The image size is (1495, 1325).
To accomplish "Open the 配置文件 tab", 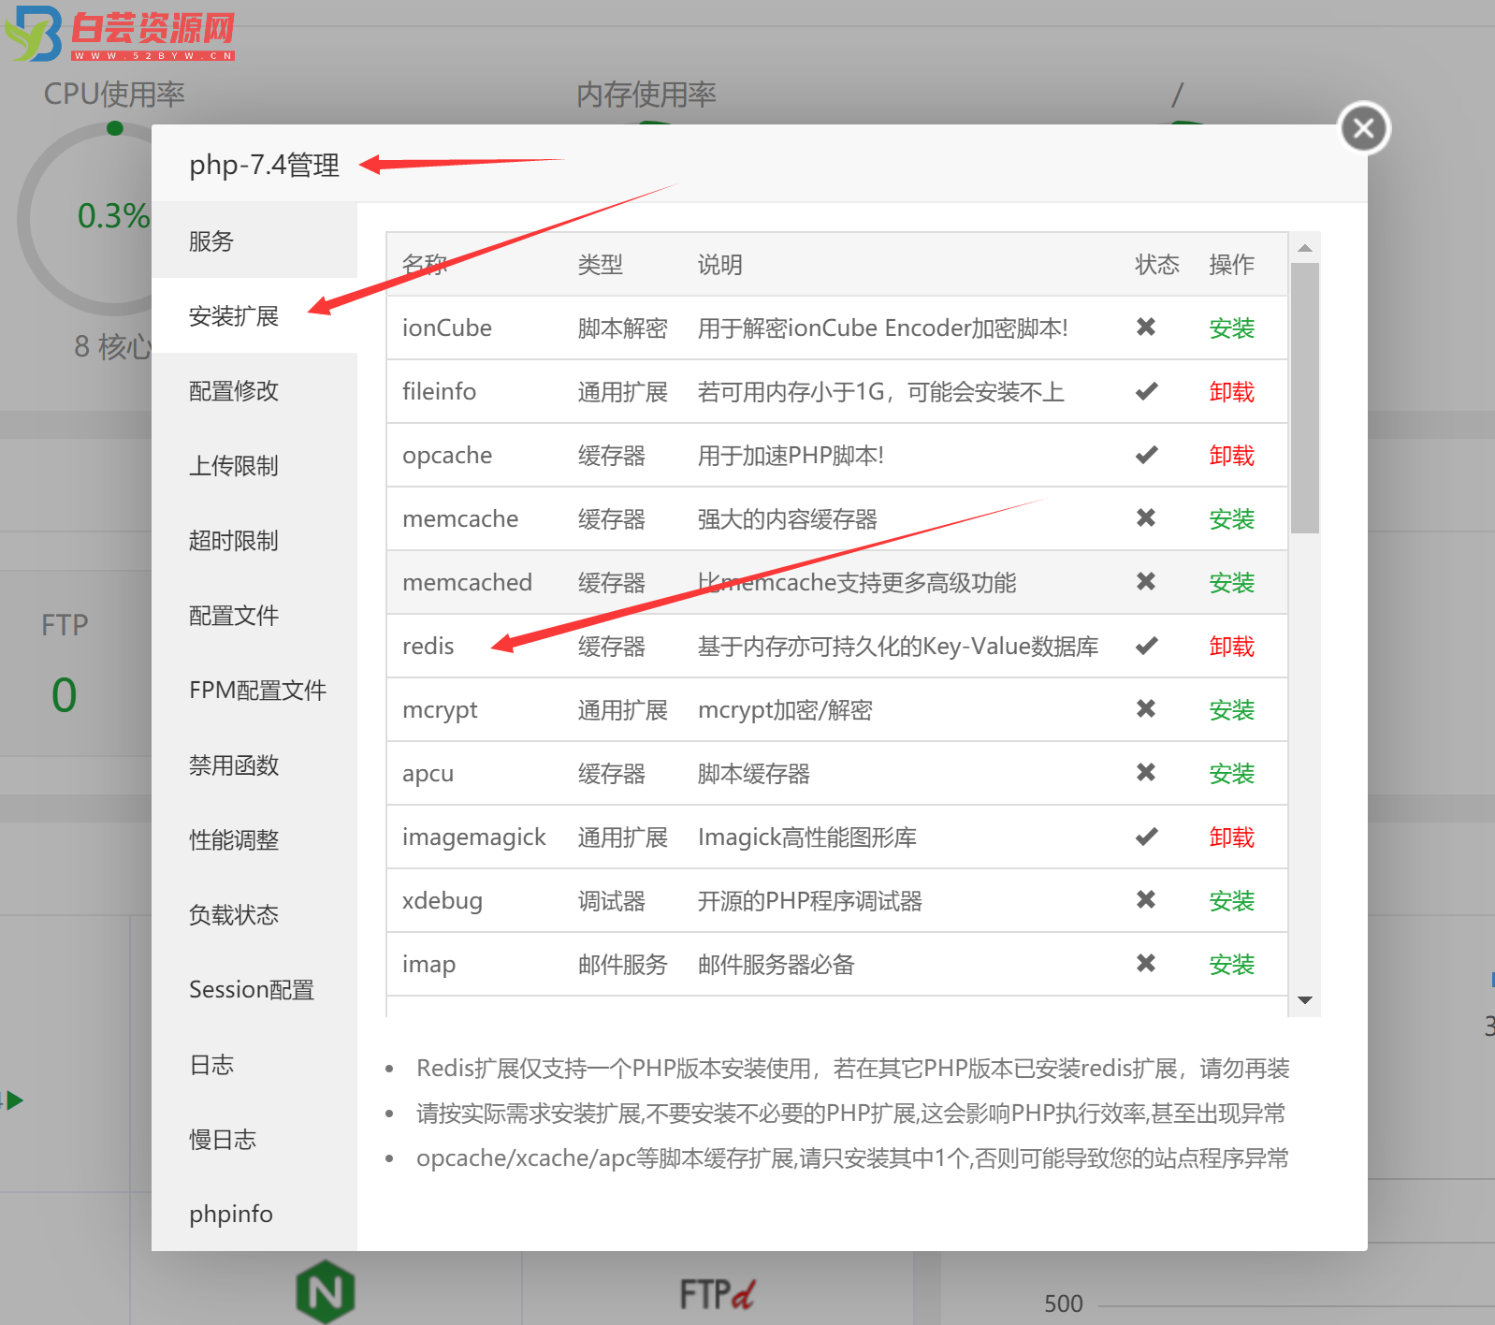I will coord(254,616).
